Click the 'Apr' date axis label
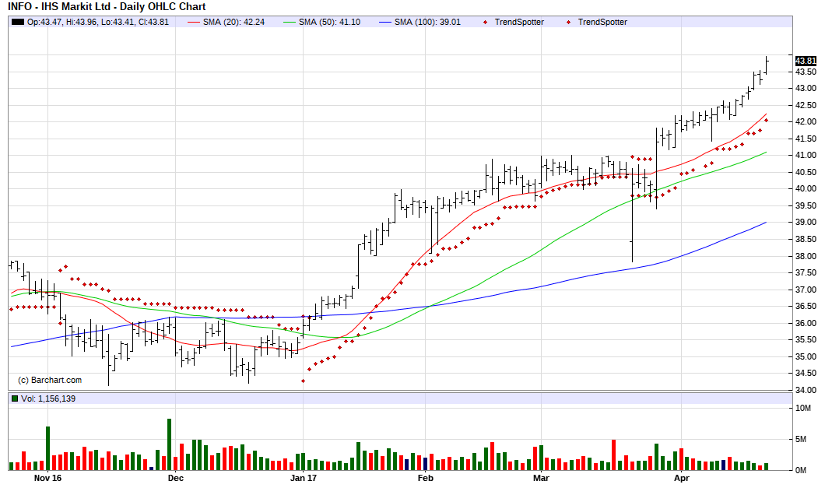This screenshot has height=502, width=825. tap(681, 478)
